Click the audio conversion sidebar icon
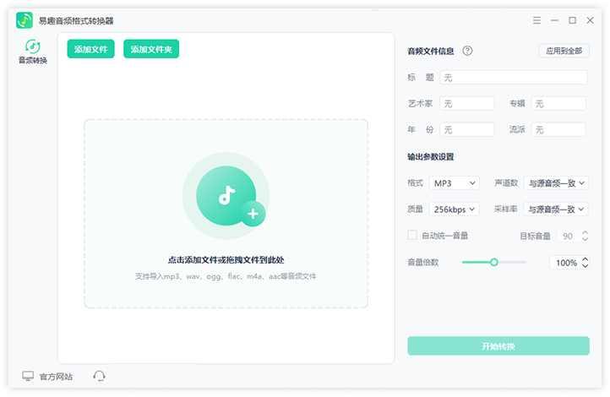 33,46
